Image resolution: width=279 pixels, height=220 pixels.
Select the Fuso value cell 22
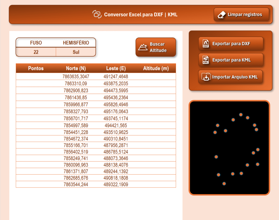(x=36, y=52)
